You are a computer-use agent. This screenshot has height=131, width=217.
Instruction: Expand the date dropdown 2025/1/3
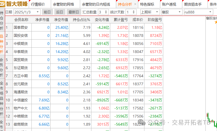(38, 12)
